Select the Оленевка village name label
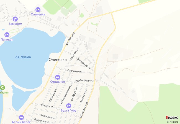Screen dimensions: 180x124 pos(58,60)
